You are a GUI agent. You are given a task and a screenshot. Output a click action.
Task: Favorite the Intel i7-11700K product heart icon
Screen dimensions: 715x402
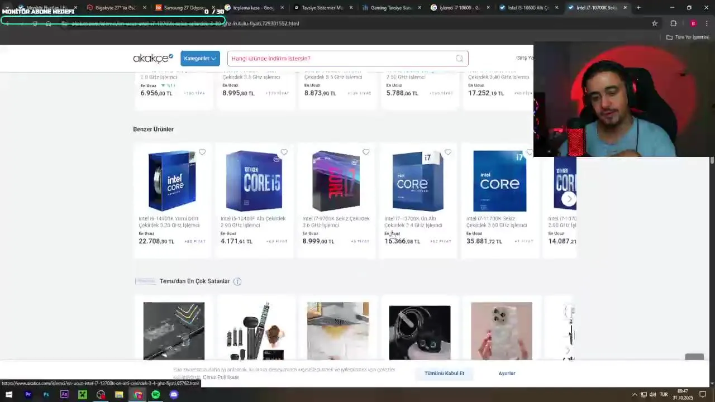click(x=529, y=152)
